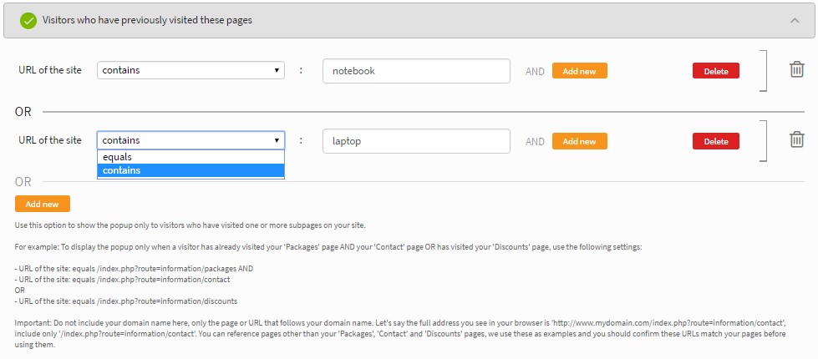Click the "Visitors who have previously visited" header title
The width and height of the screenshot is (818, 359).
click(147, 20)
